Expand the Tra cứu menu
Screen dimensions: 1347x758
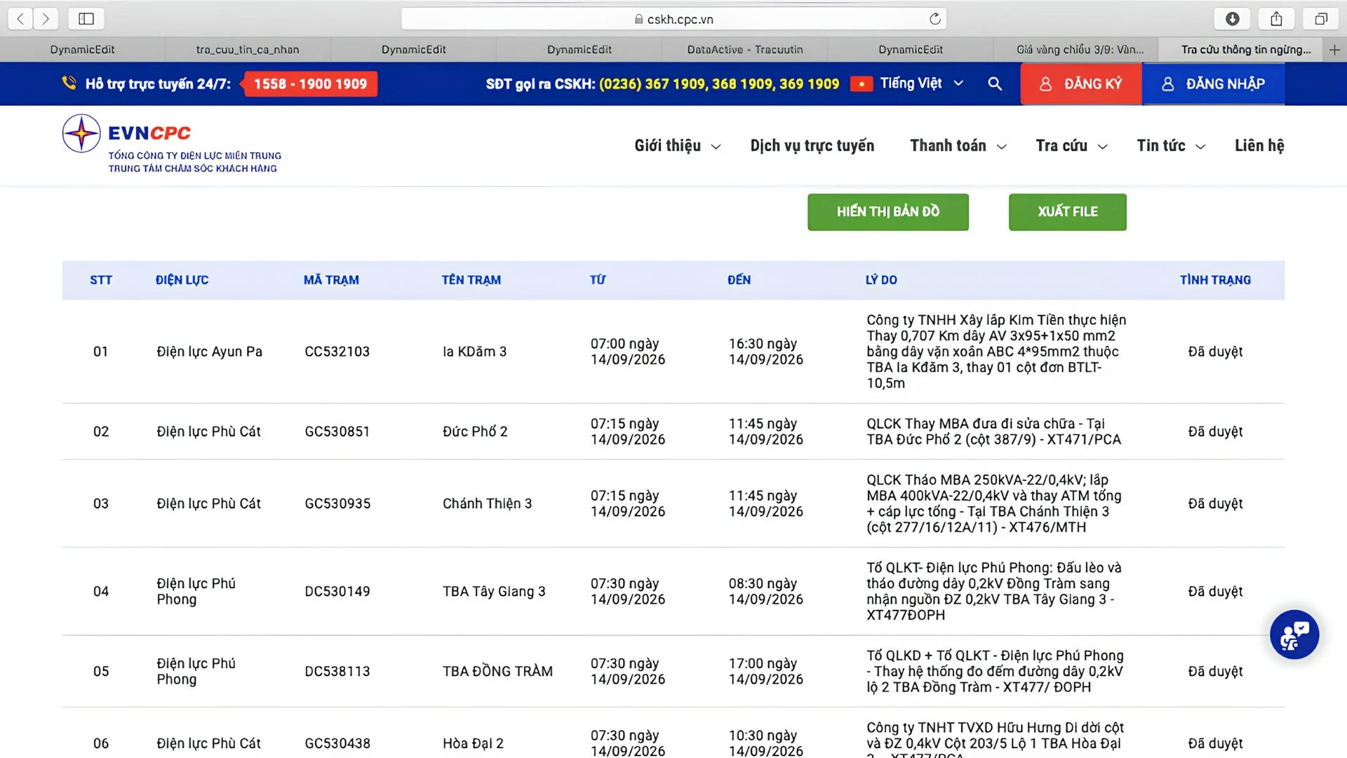coord(1072,146)
